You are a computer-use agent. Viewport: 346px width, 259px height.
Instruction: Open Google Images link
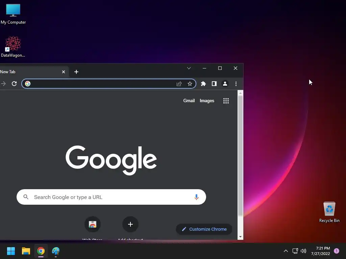pyautogui.click(x=207, y=100)
